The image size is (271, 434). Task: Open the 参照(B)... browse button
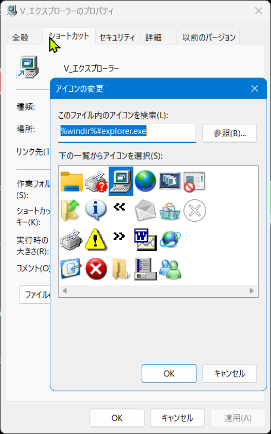coord(229,133)
